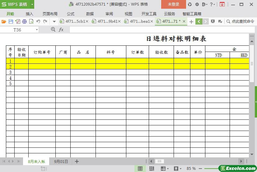Open eye-protection lamp dropdown in status bar

[x=178, y=169]
